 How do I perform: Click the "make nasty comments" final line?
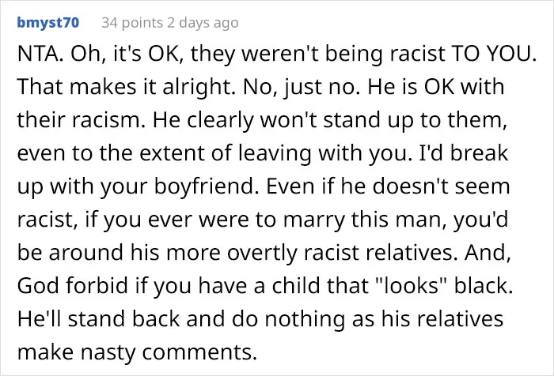(137, 352)
